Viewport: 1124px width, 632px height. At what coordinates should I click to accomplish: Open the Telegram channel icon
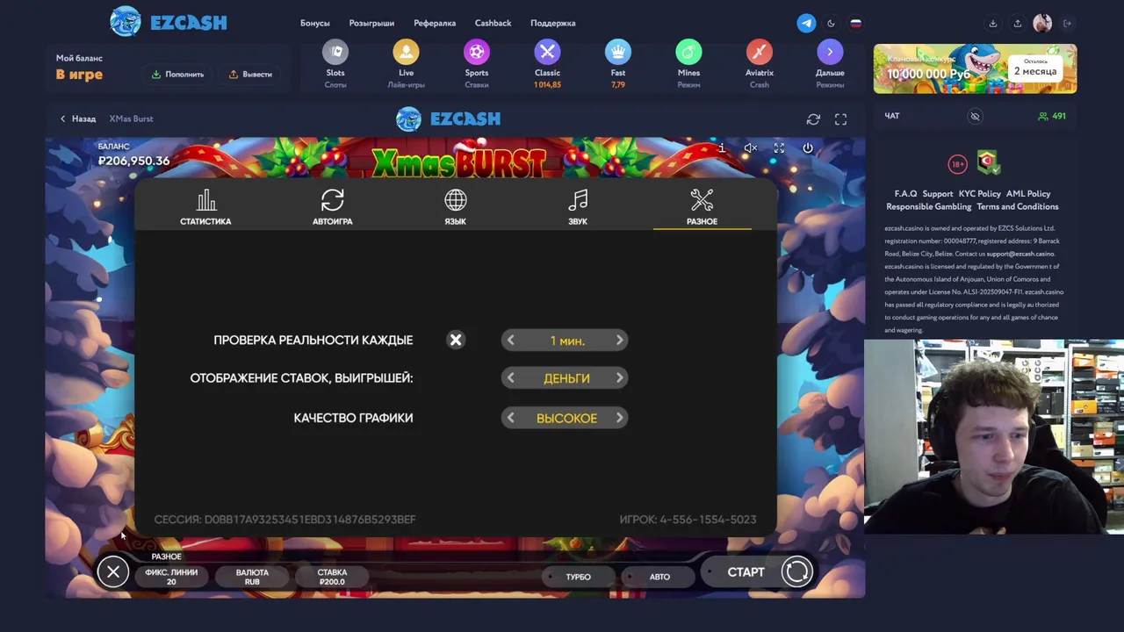pyautogui.click(x=806, y=24)
